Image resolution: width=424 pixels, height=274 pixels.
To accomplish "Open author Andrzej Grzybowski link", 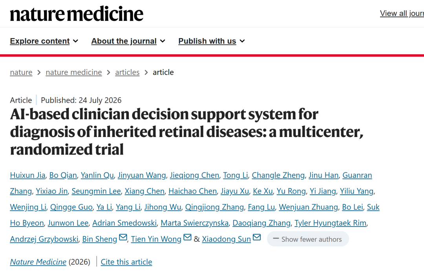I will click(x=44, y=239).
